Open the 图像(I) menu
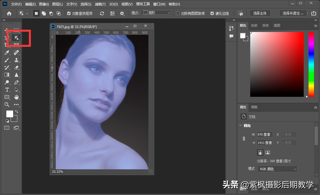 [44, 4]
